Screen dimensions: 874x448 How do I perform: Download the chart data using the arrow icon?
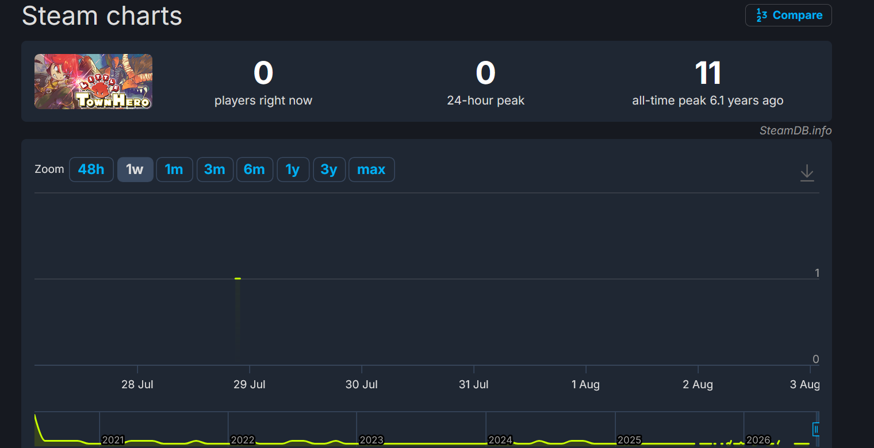(807, 173)
